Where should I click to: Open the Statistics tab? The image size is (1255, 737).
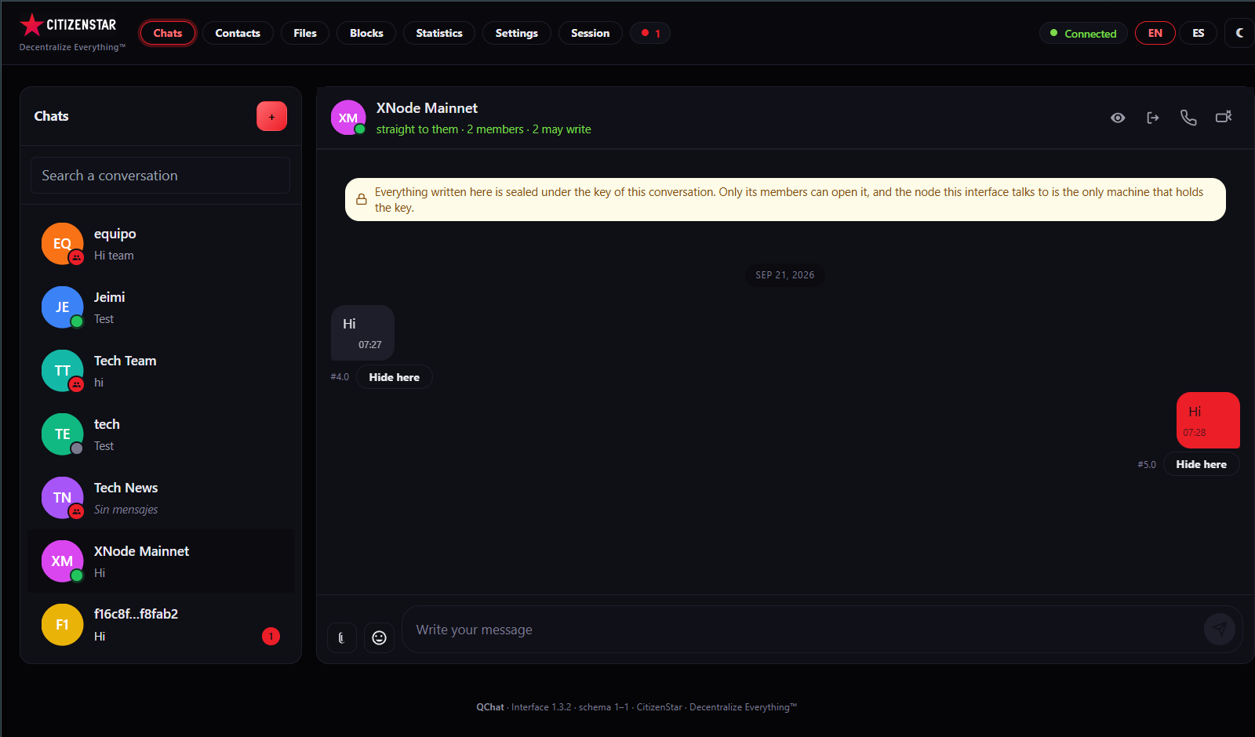pos(439,33)
